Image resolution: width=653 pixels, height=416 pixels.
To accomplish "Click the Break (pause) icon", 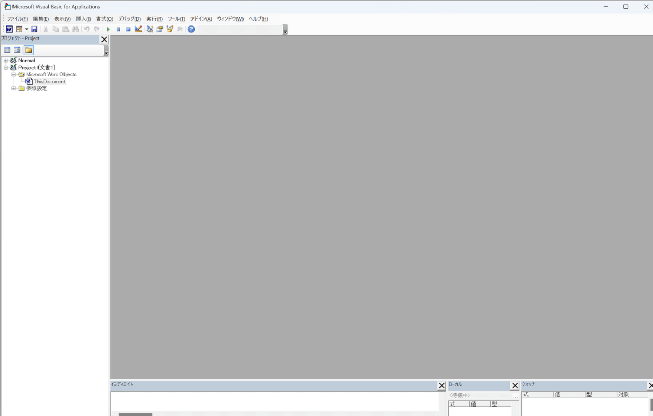I will pos(118,29).
